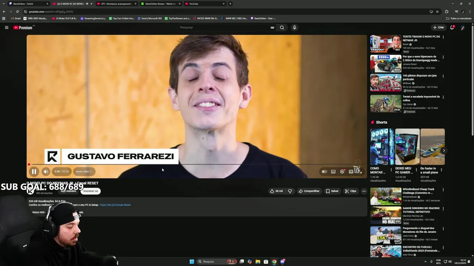Open the browser extensions puzzle icon
Screen dimensions: 474x266
pyautogui.click(x=447, y=11)
